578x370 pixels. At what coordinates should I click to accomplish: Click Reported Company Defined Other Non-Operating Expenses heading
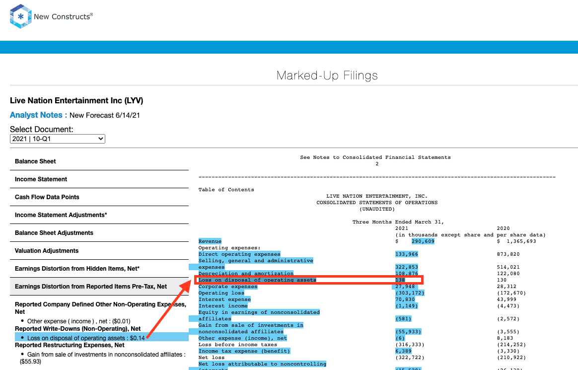(100, 308)
